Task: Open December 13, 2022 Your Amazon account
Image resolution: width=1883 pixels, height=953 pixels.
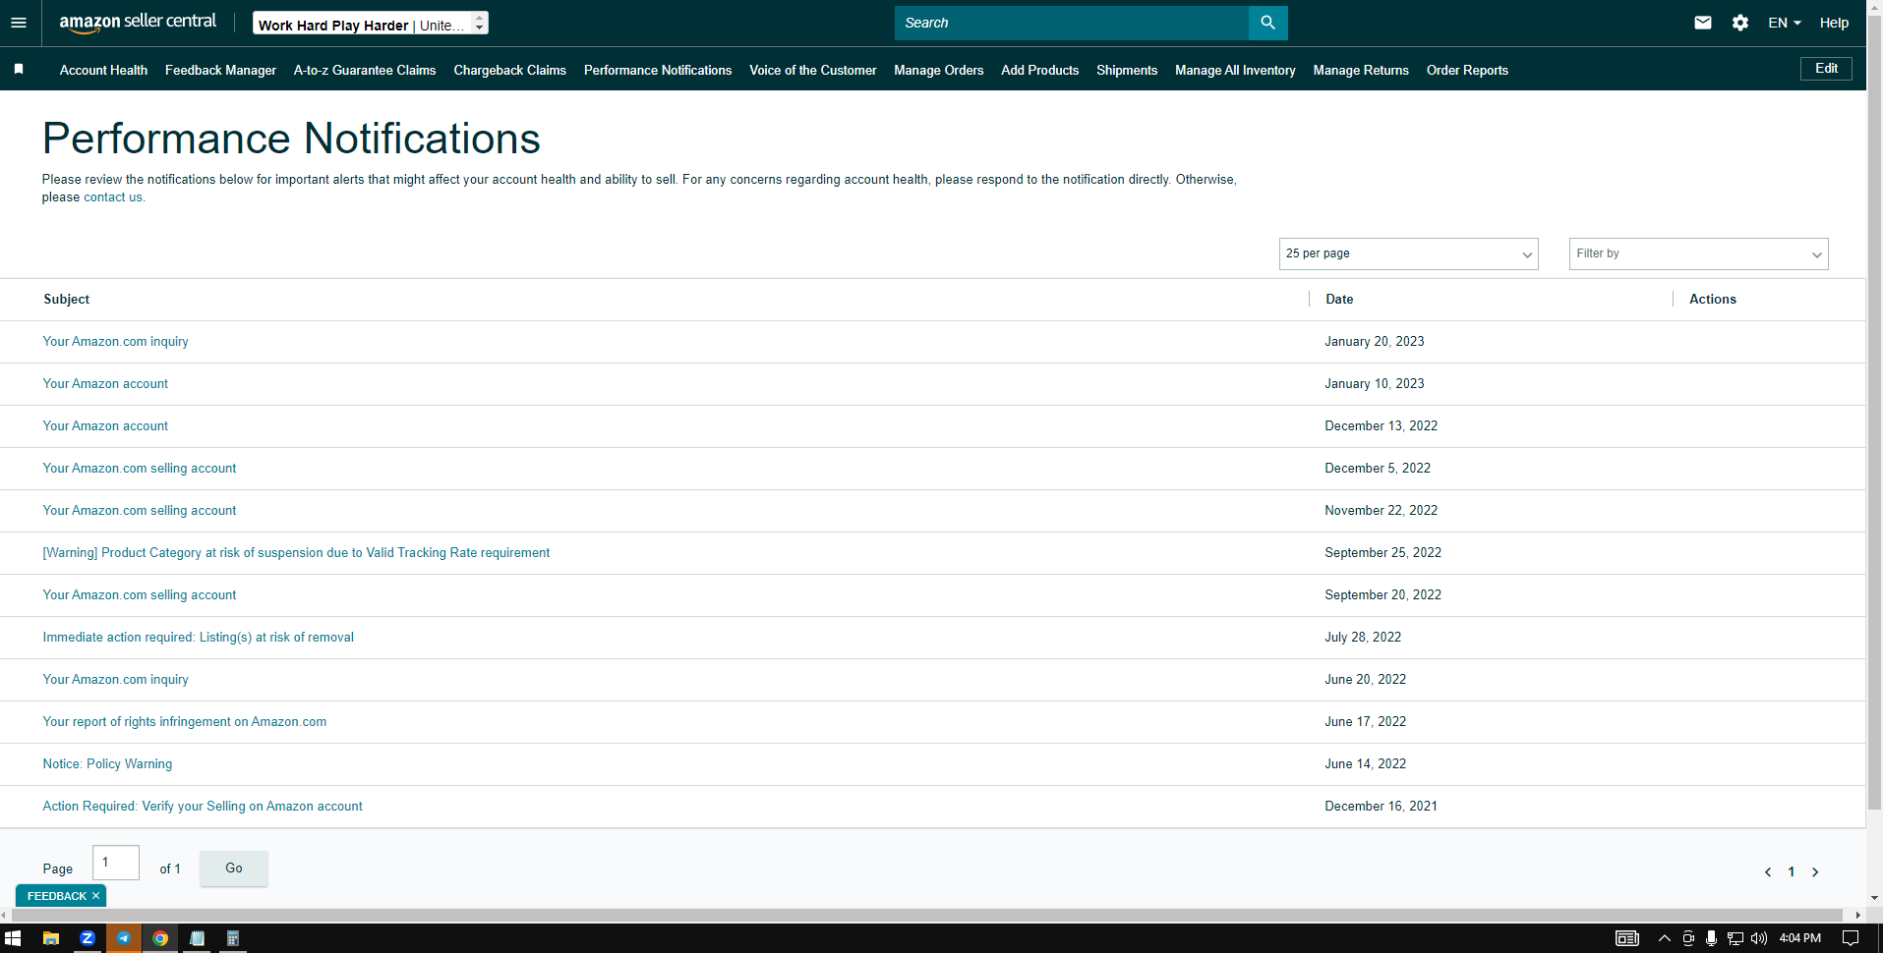Action: [105, 426]
